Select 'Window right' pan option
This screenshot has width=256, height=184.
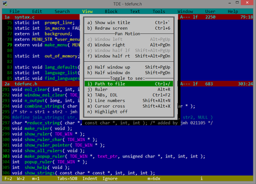click(129, 45)
